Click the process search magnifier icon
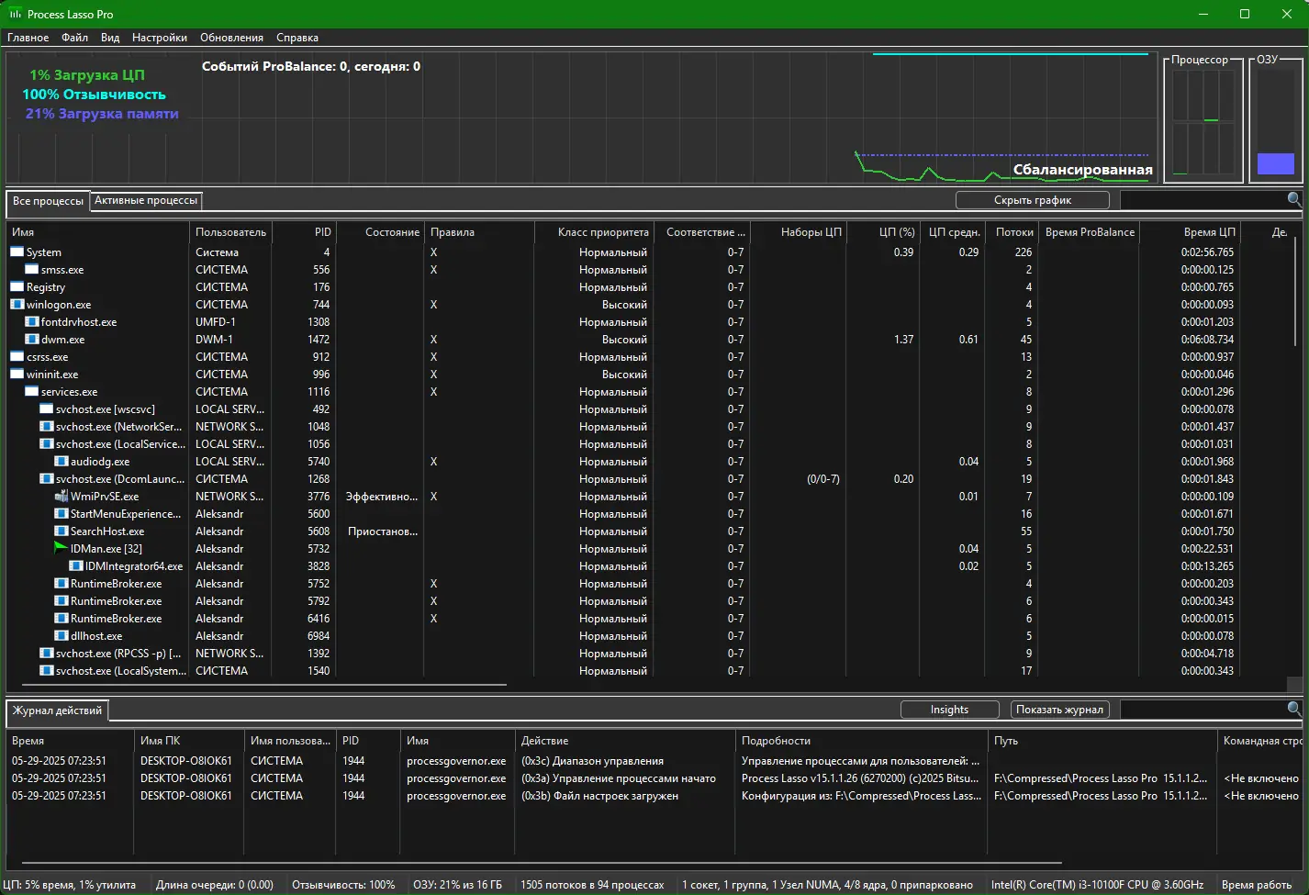This screenshot has height=895, width=1309. (x=1294, y=199)
